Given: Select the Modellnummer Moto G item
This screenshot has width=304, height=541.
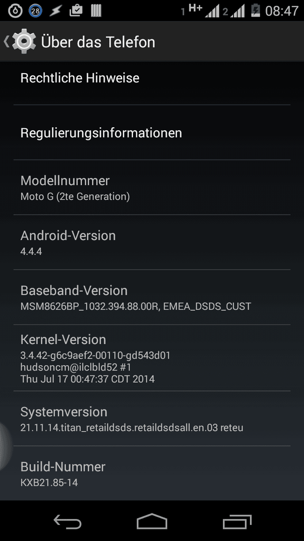Looking at the screenshot, I should (x=152, y=188).
